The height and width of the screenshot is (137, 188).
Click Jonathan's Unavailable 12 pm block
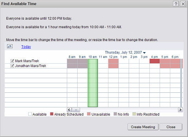[x=113, y=66]
